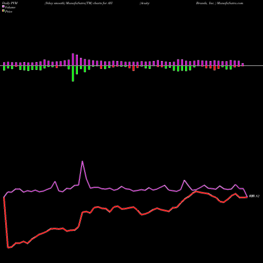Click the magenta Volume legend swatch
The image size is (263, 263).
coord(3,7)
